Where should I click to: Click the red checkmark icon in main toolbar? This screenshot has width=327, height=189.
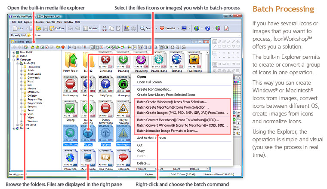coord(226,28)
